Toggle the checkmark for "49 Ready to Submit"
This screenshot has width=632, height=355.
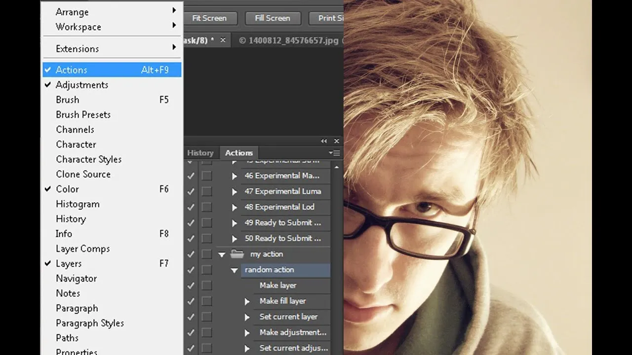tap(191, 223)
